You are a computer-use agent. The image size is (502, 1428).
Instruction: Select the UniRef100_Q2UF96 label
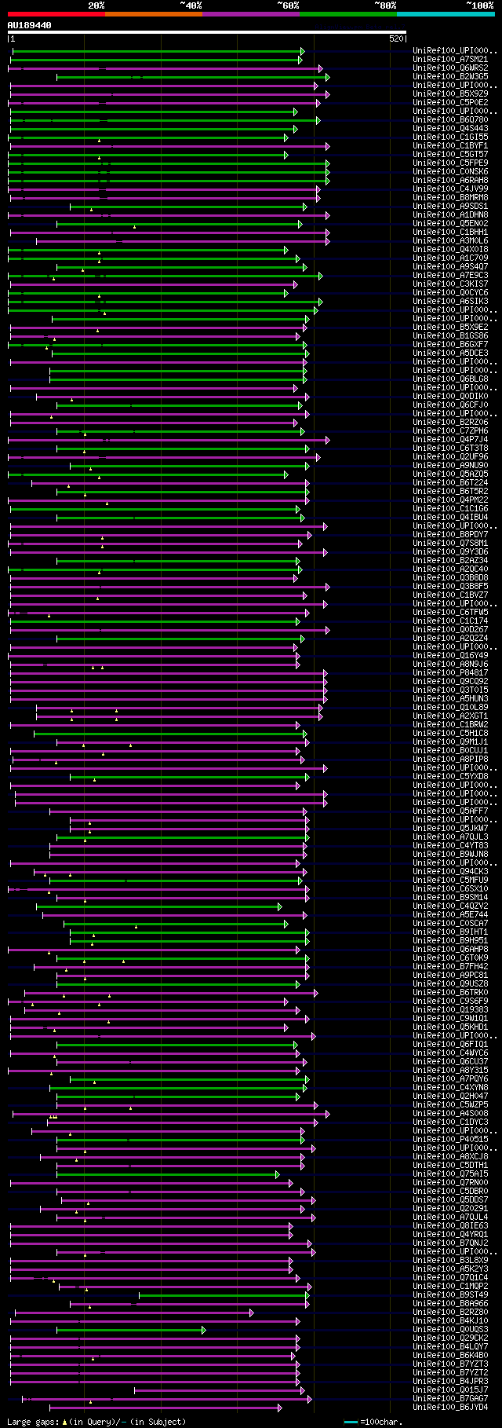(x=450, y=457)
